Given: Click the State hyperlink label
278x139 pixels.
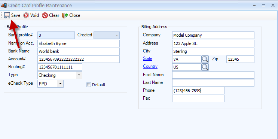Looking at the screenshot, I should coord(147,58).
